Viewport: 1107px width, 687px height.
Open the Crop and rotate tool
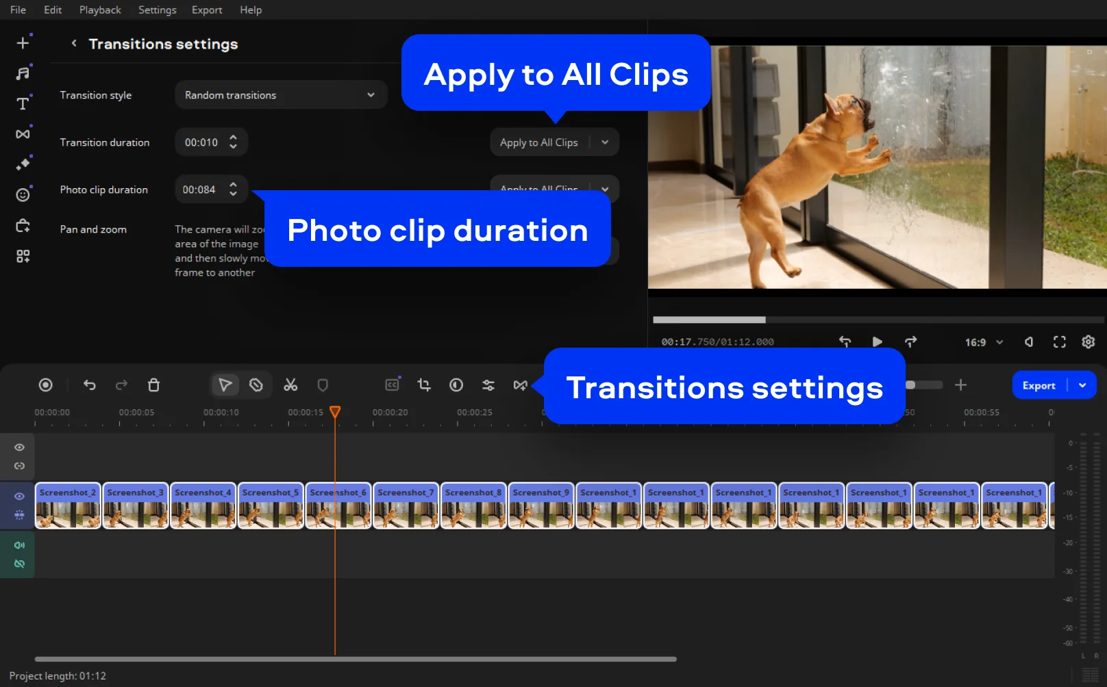[424, 385]
